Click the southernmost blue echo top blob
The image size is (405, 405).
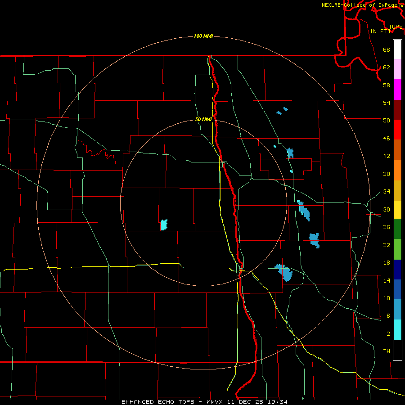[284, 273]
